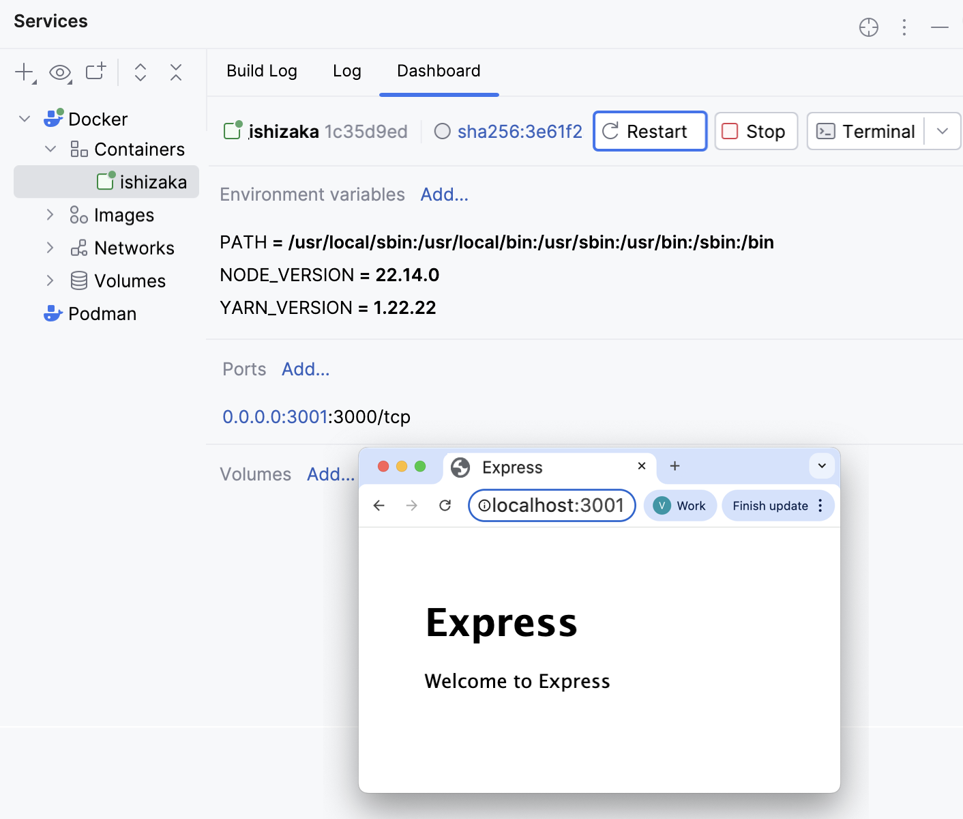Image resolution: width=963 pixels, height=819 pixels.
Task: Open the Services vertical dots options menu
Action: 904,27
